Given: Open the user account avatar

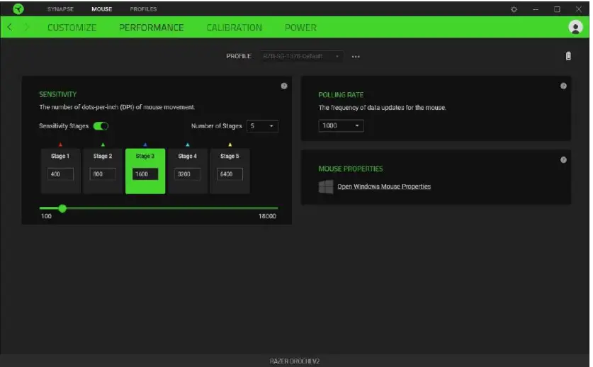Looking at the screenshot, I should [575, 27].
